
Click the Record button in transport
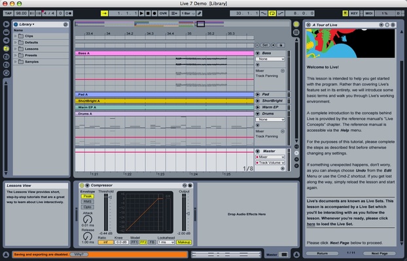[154, 13]
